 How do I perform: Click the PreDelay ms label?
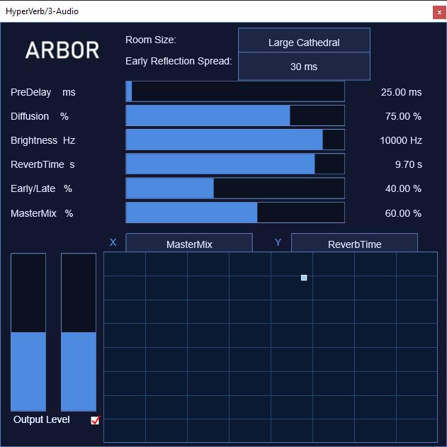pos(43,92)
